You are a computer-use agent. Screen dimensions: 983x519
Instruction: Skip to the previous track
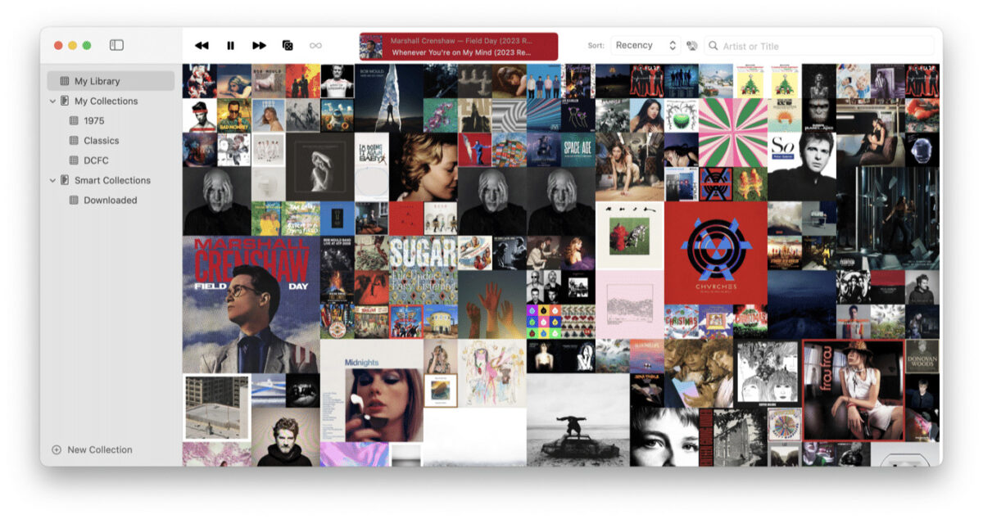pyautogui.click(x=202, y=46)
